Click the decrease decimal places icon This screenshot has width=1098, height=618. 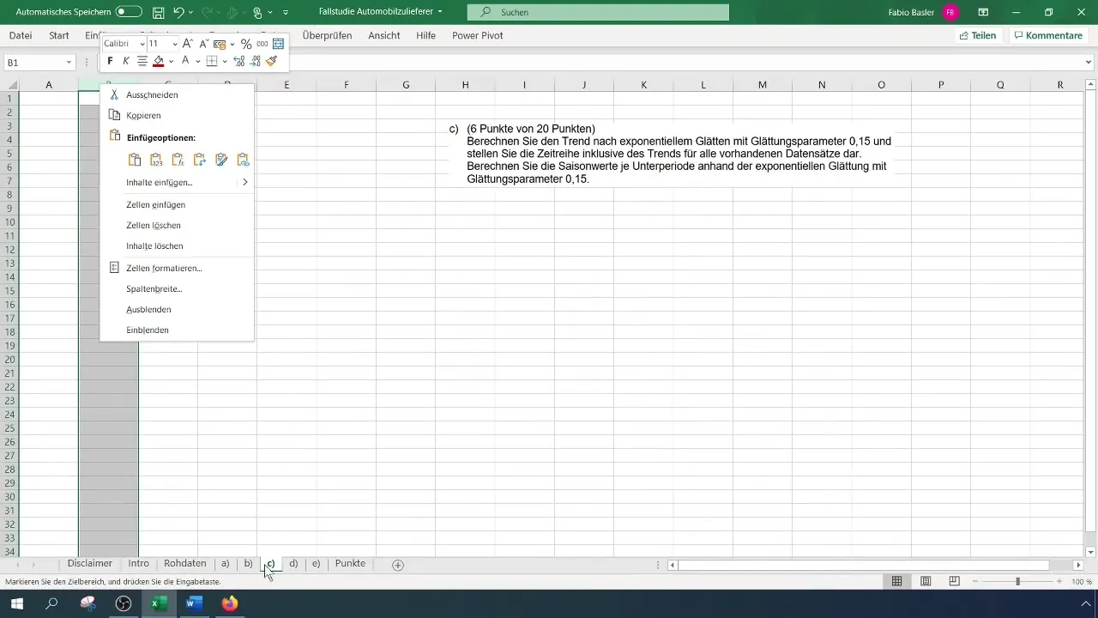pyautogui.click(x=256, y=61)
